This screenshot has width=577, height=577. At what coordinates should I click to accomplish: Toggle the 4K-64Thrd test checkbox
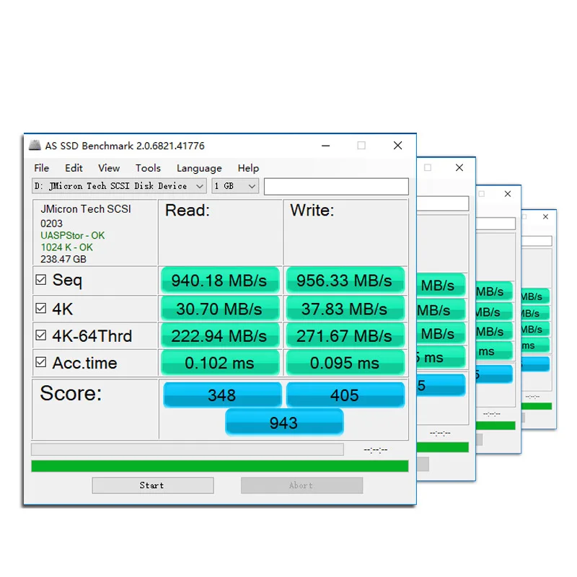point(41,335)
